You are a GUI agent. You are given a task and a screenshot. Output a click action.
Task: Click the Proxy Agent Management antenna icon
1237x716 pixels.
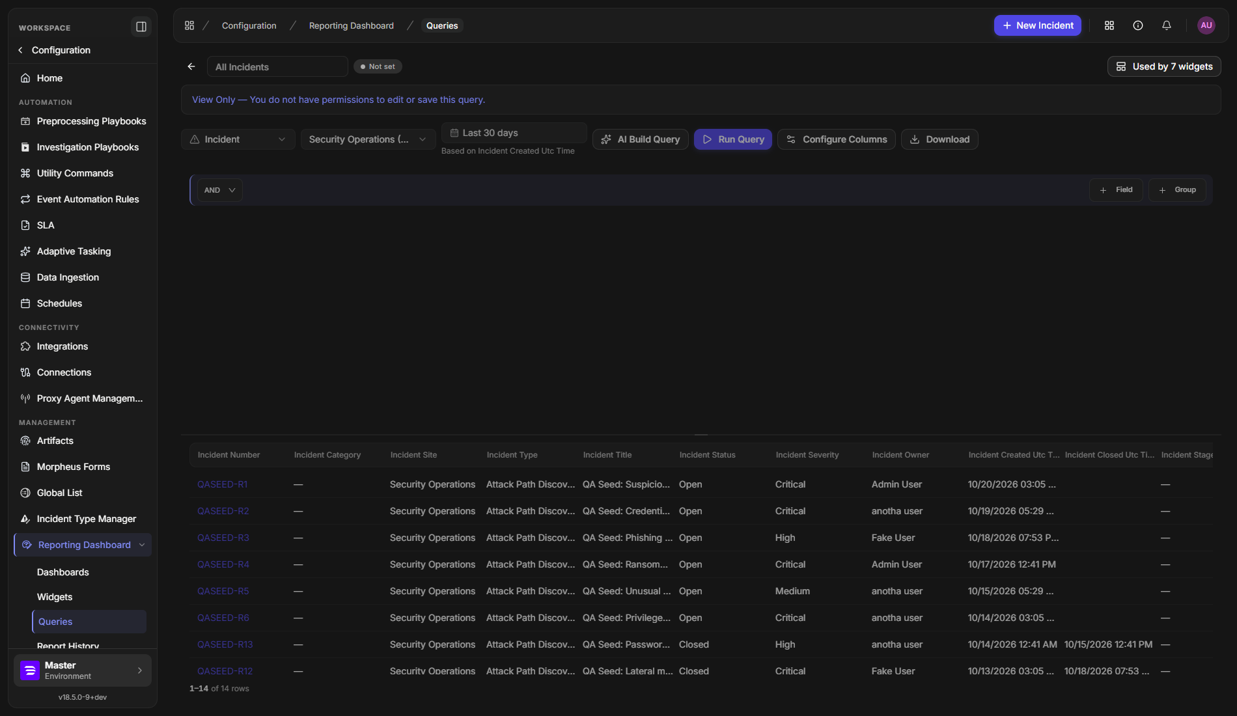tap(25, 398)
